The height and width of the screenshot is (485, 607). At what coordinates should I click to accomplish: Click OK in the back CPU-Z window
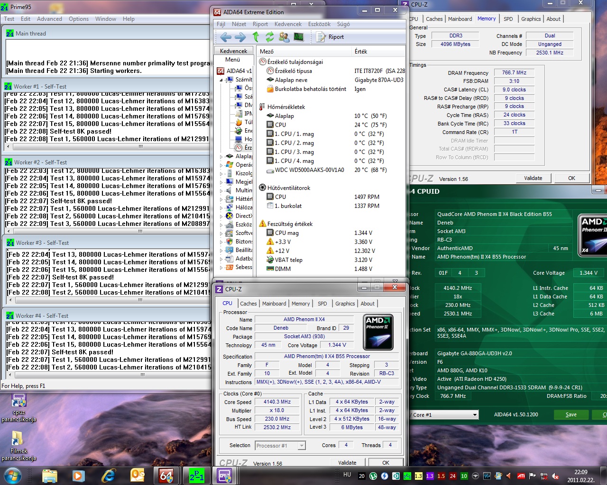click(571, 178)
